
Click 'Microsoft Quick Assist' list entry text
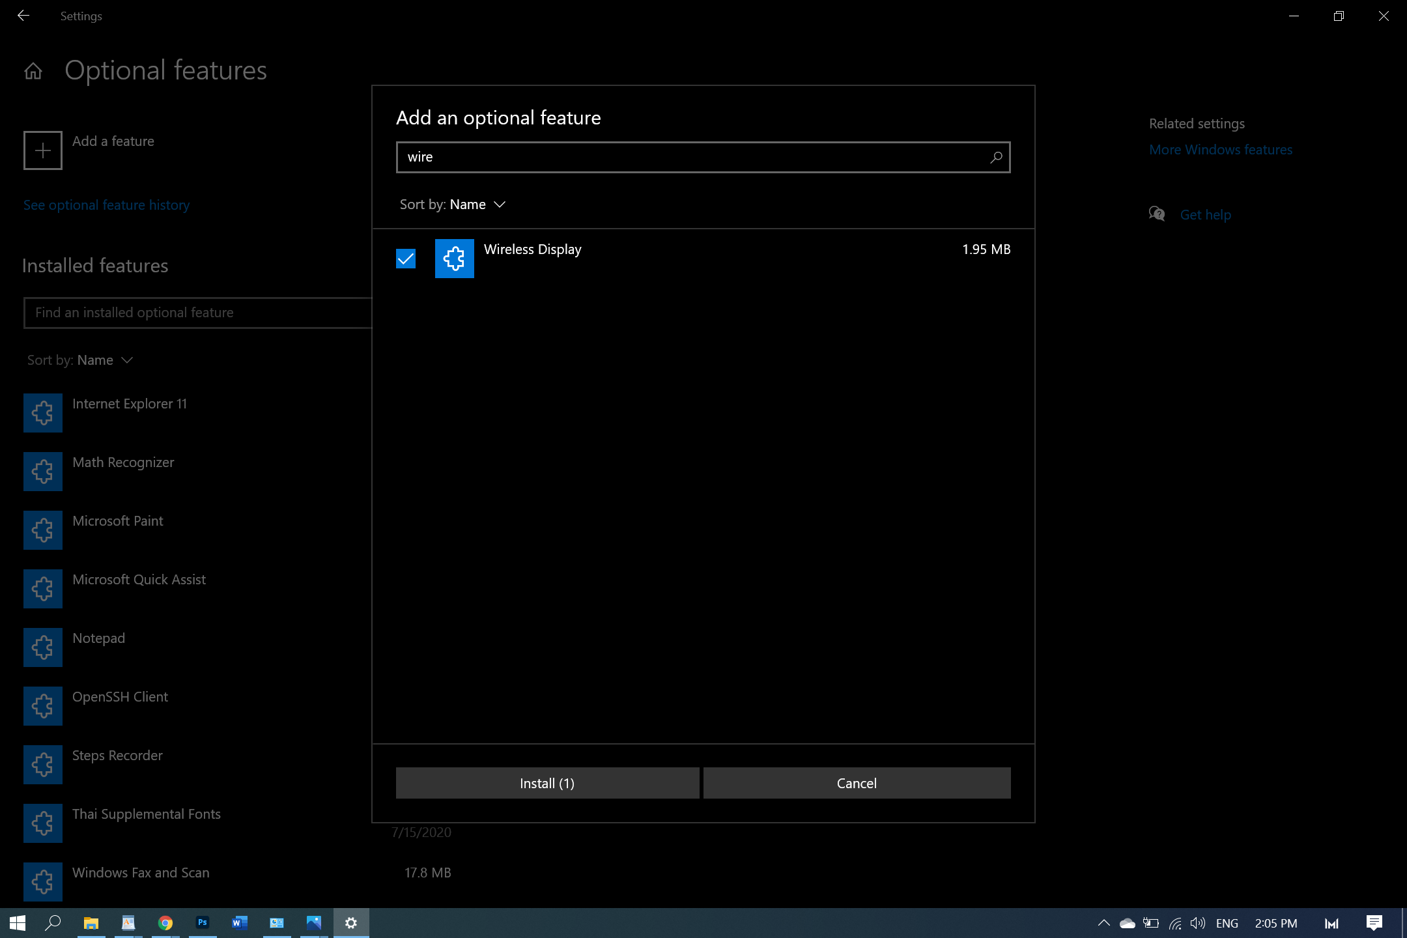139,580
